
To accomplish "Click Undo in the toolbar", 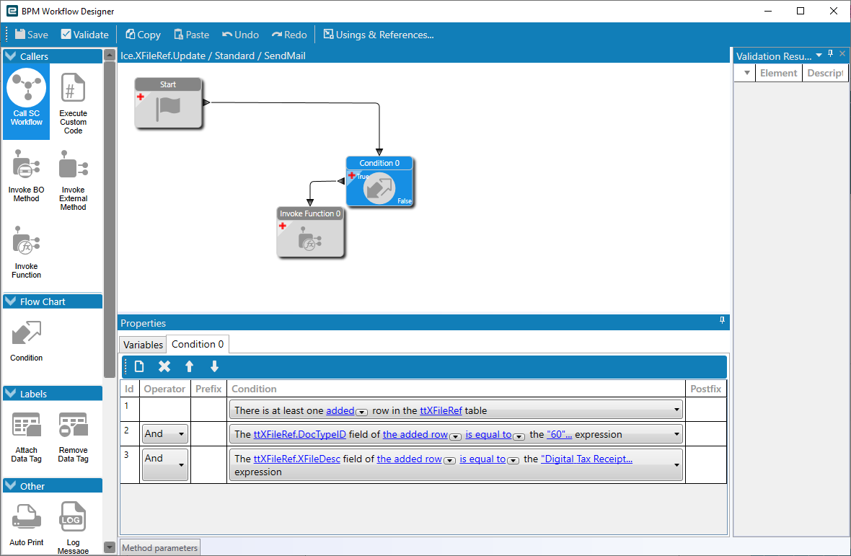I will point(240,35).
